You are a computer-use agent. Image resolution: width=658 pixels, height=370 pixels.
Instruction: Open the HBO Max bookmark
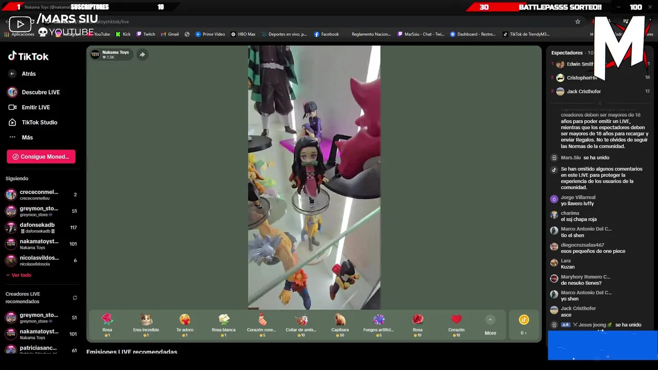(x=243, y=34)
